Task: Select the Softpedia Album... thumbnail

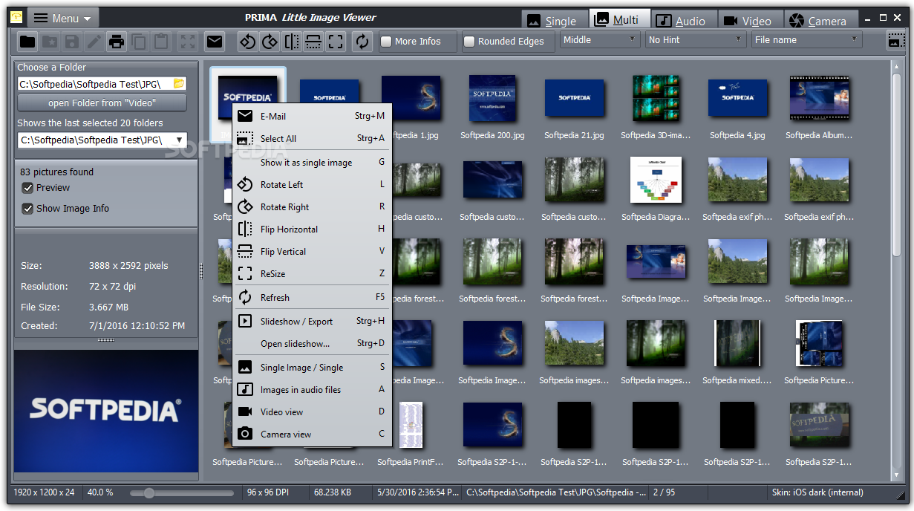Action: [819, 98]
